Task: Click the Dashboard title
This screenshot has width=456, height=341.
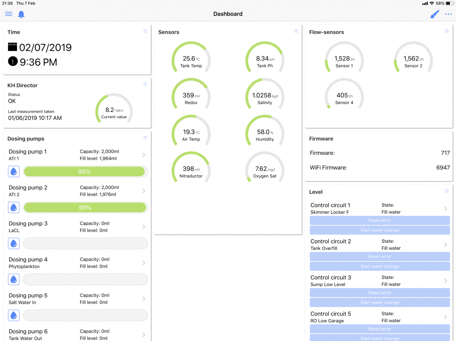Action: pos(228,14)
